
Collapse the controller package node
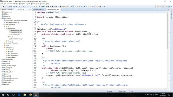pyautogui.click(x=6, y=29)
